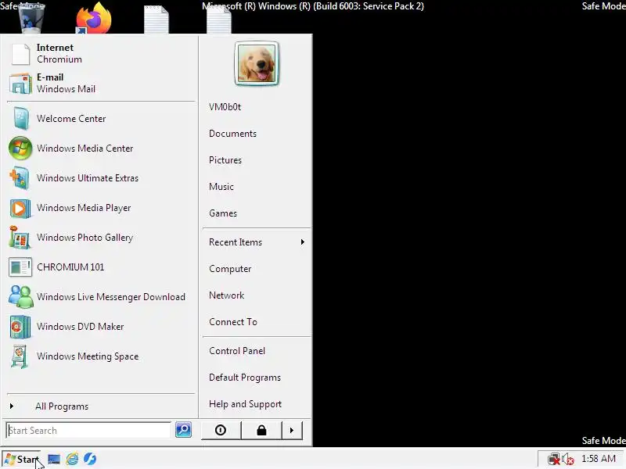Lock the computer with padlock icon
The image size is (626, 469).
click(x=261, y=431)
